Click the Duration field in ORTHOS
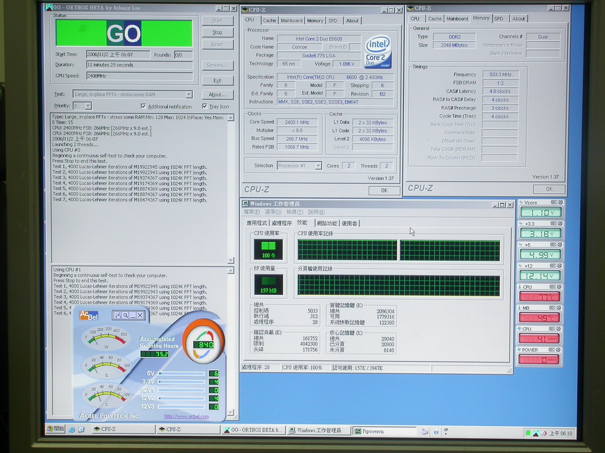Screen dimensions: 605x453 pyautogui.click(x=139, y=65)
